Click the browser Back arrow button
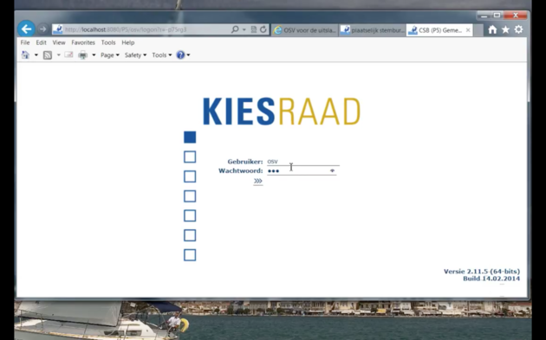546x340 pixels. [x=26, y=29]
